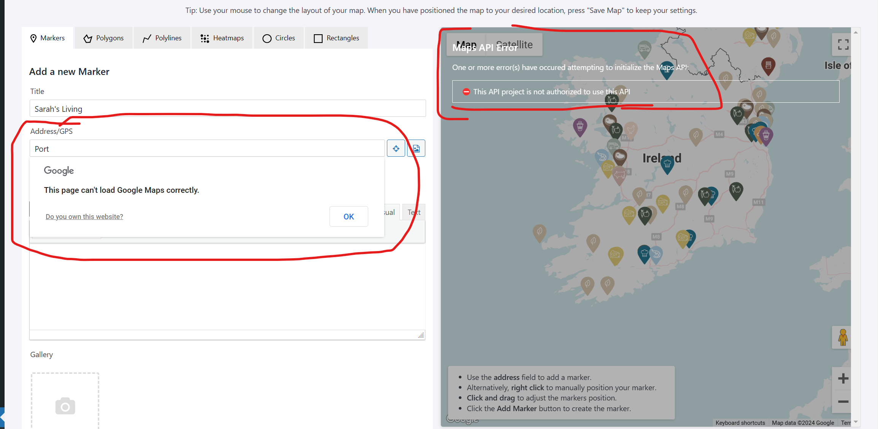Image resolution: width=878 pixels, height=429 pixels.
Task: Click the "Click the Add Marker button" instruction line
Action: coord(549,408)
